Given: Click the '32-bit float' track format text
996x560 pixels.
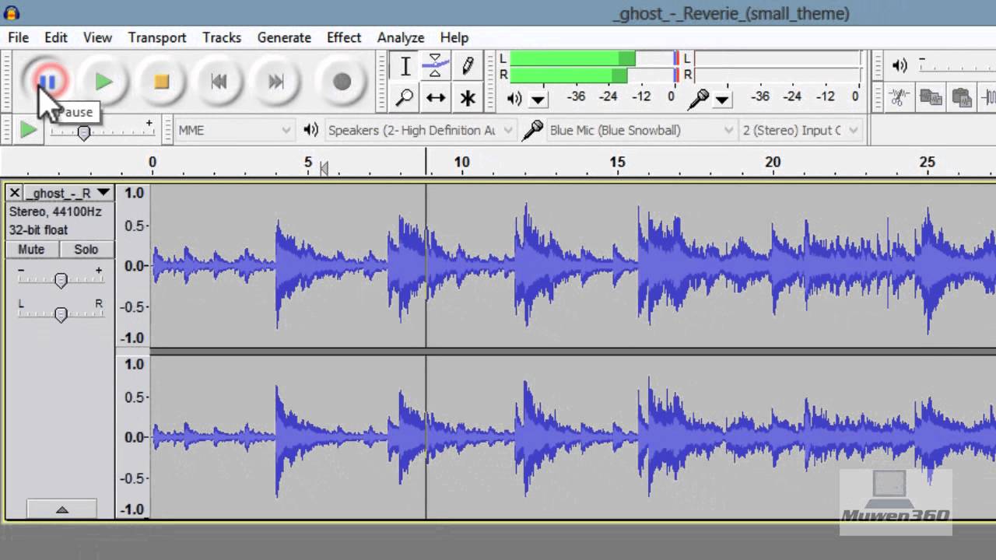Looking at the screenshot, I should click(38, 230).
